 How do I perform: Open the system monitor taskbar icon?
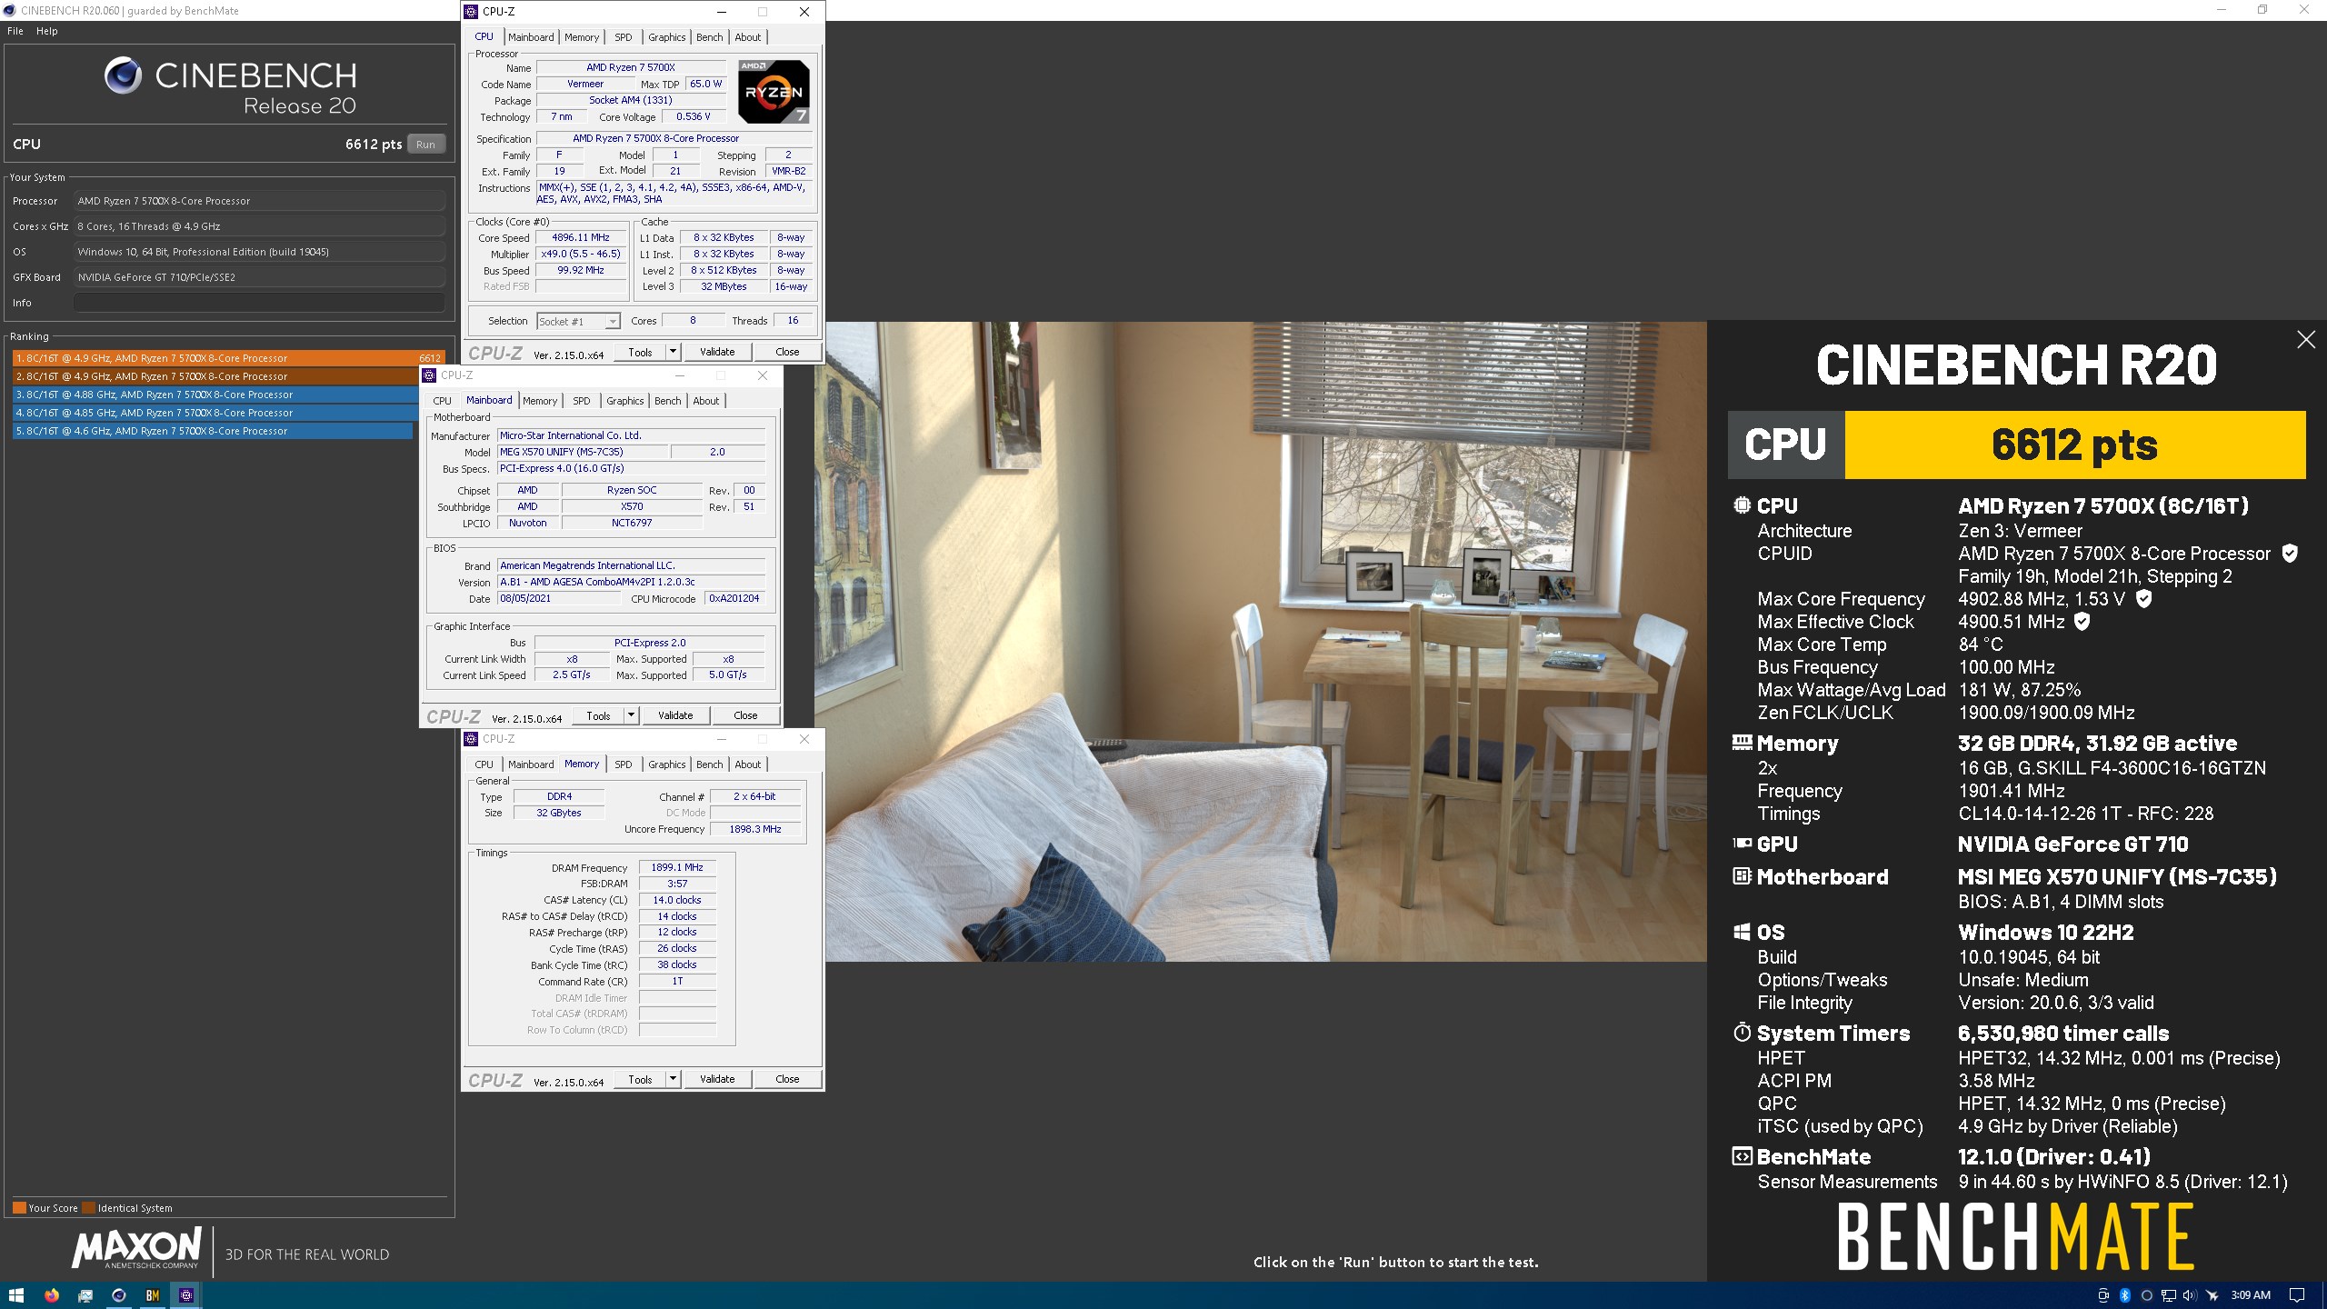pyautogui.click(x=85, y=1295)
